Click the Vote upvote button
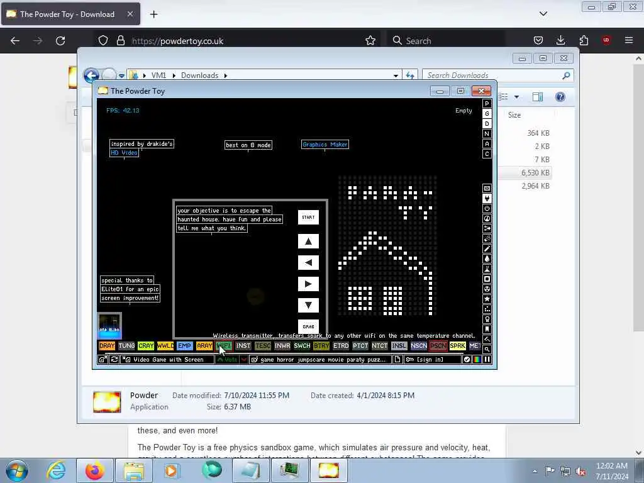 point(227,359)
